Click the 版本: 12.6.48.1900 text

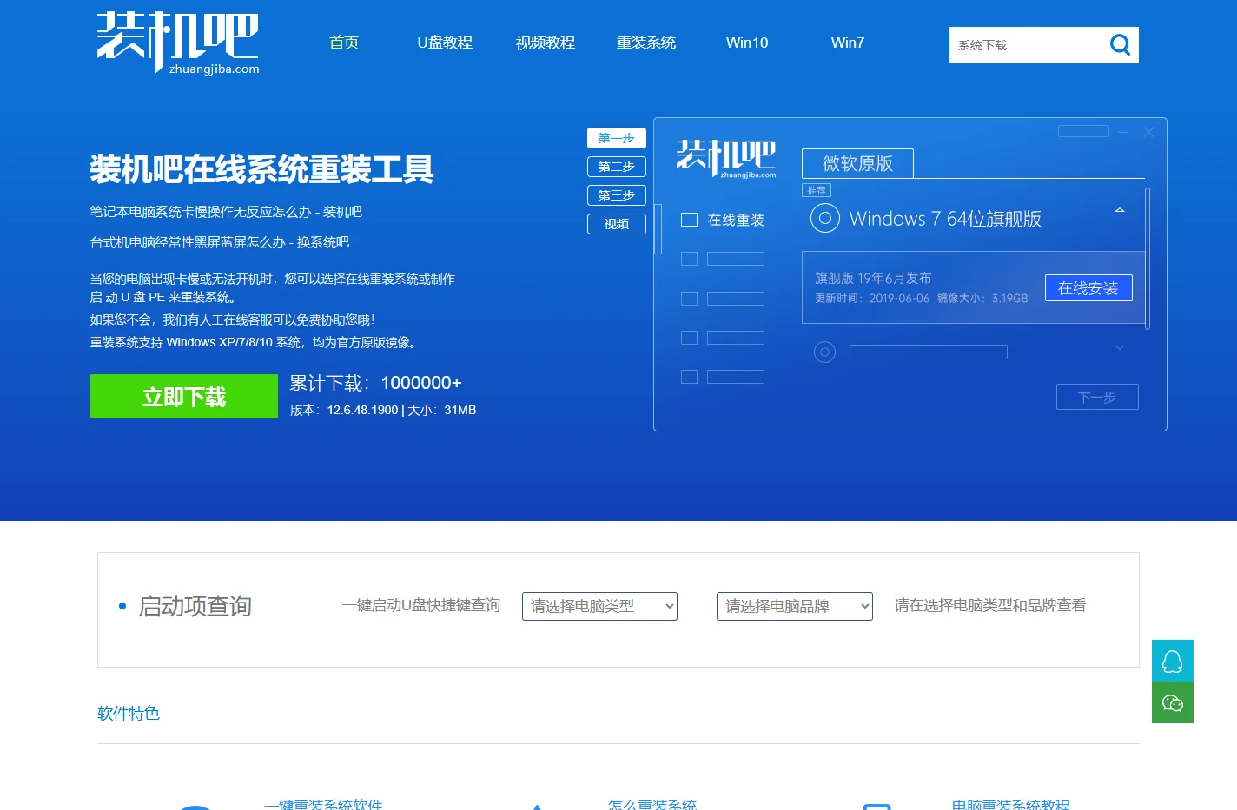(x=344, y=410)
